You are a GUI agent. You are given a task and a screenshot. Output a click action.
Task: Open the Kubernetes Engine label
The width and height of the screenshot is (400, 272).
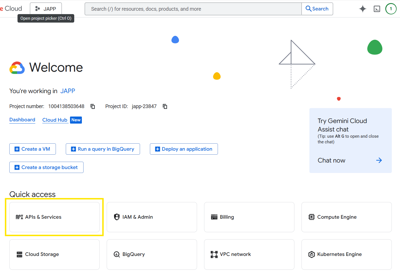pos(339,254)
